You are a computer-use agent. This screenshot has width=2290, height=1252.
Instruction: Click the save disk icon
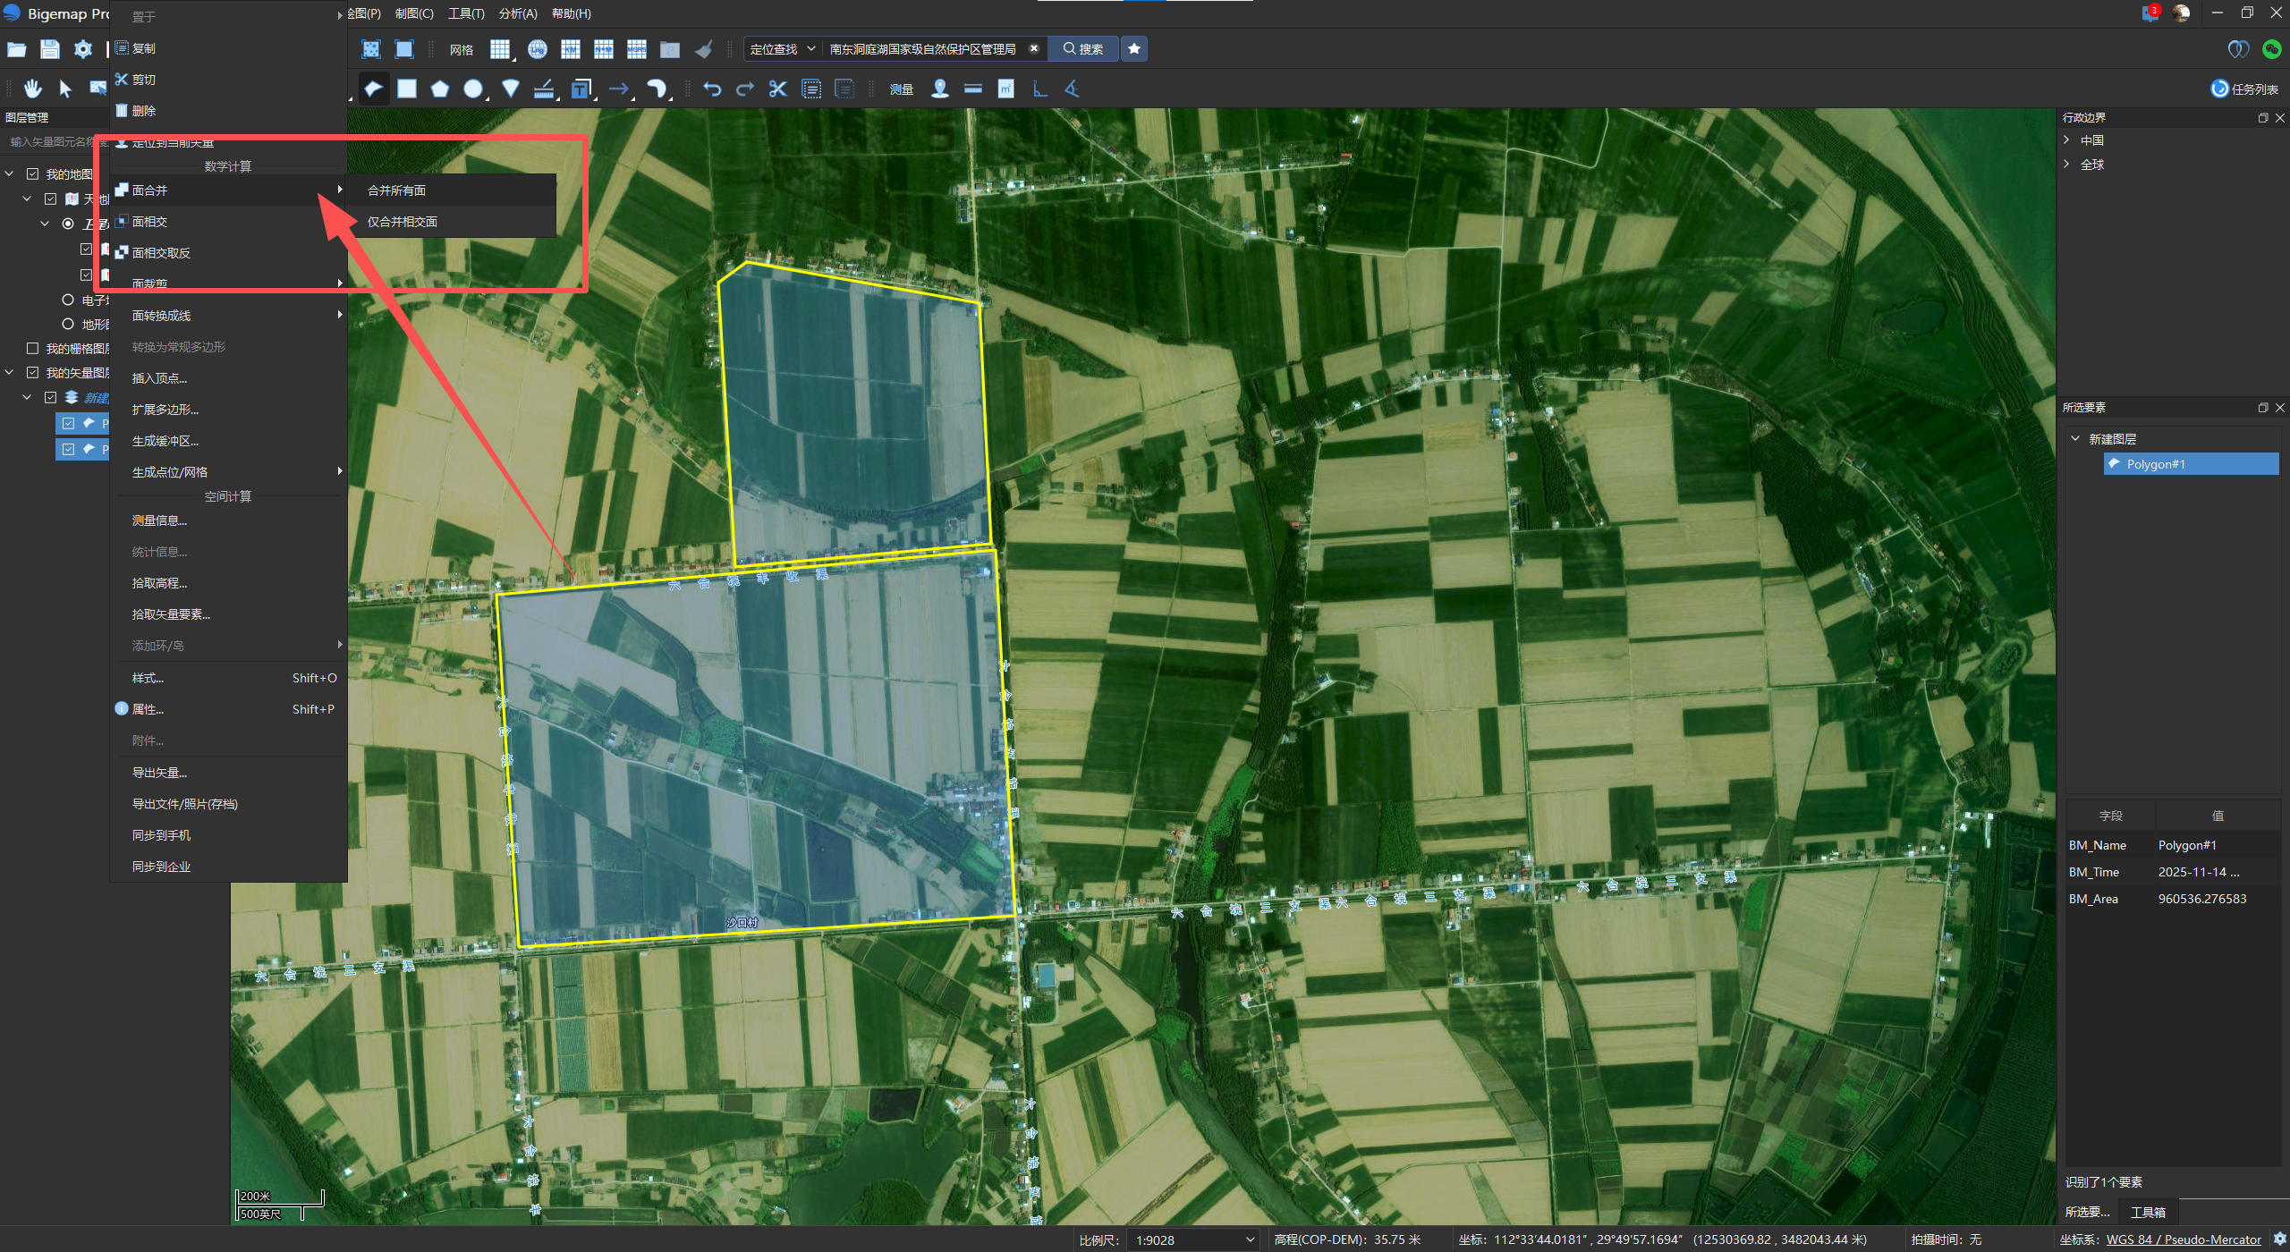pos(50,49)
